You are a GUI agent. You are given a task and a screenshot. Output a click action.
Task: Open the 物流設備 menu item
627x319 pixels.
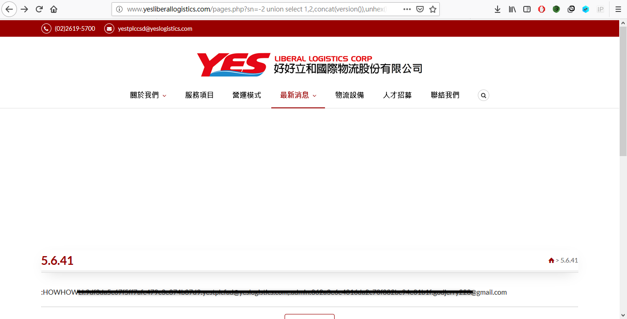coord(349,95)
